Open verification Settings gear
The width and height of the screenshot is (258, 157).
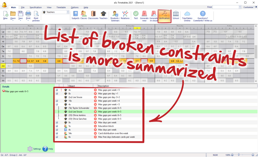tap(34, 149)
